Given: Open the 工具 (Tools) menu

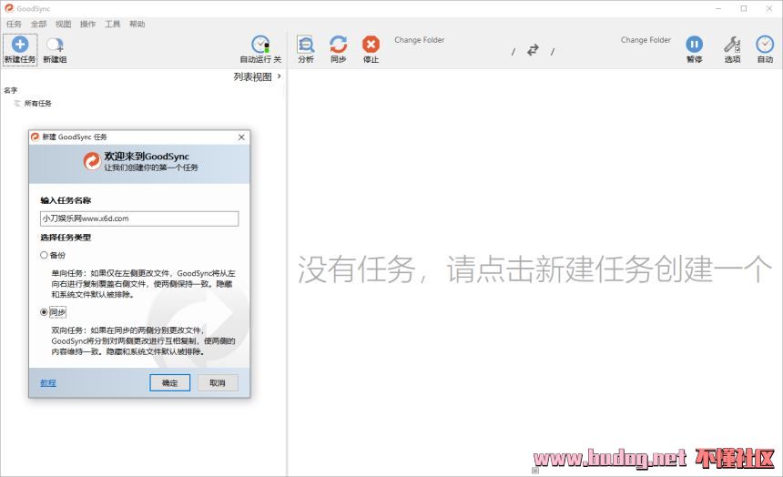Looking at the screenshot, I should 112,24.
